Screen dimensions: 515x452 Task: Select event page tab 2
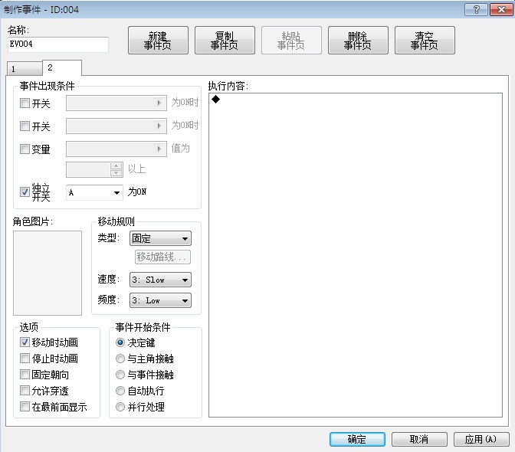(x=62, y=68)
